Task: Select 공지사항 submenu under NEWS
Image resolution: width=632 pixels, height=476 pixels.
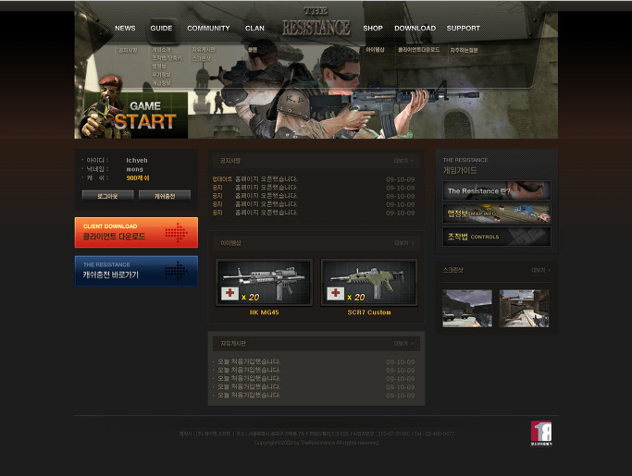Action: (x=129, y=50)
